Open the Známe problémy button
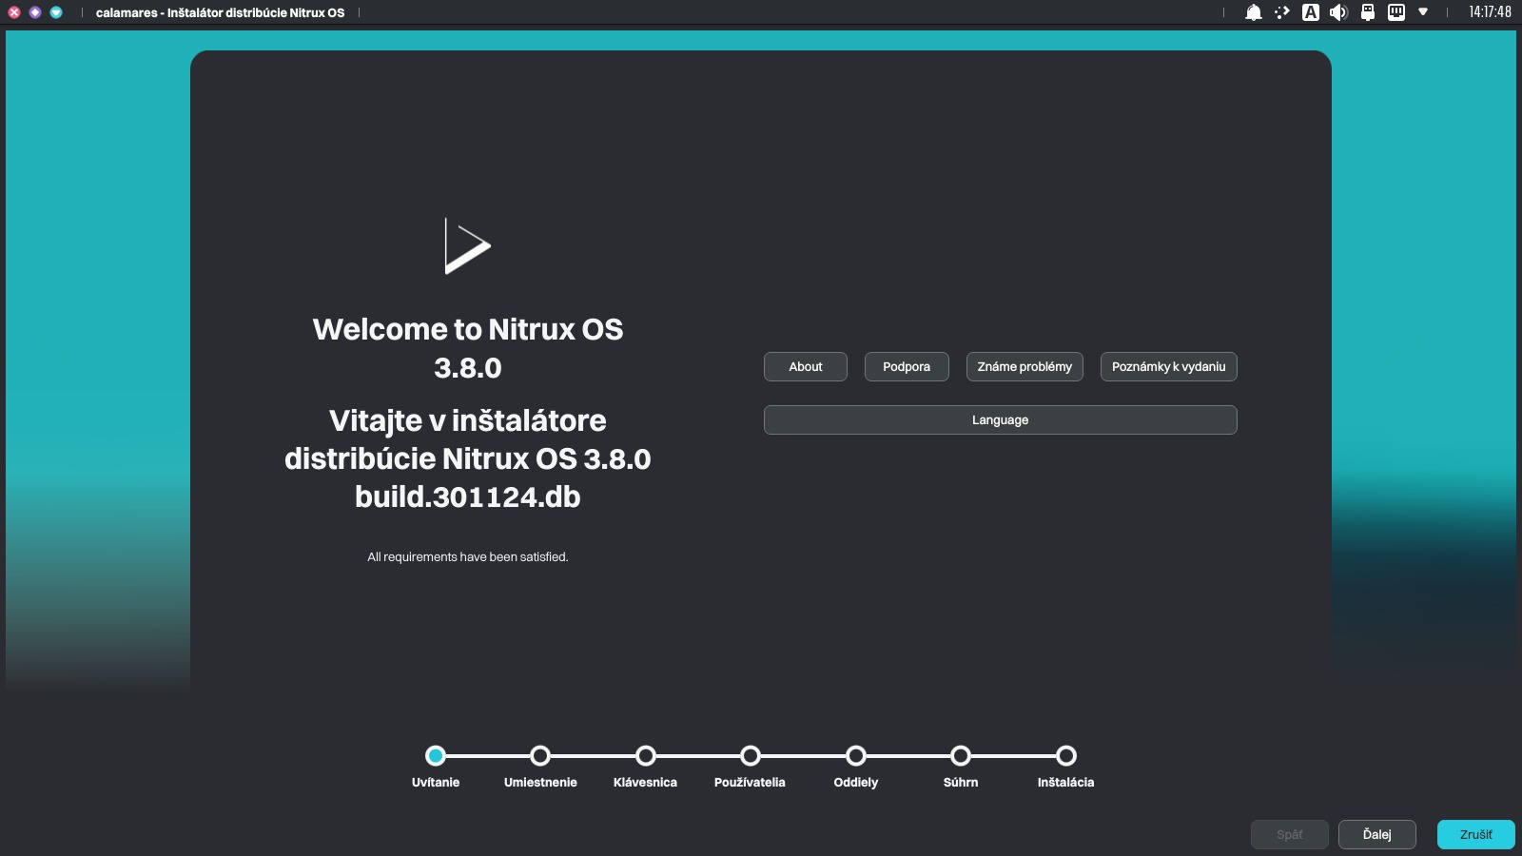The image size is (1522, 856). (1024, 367)
